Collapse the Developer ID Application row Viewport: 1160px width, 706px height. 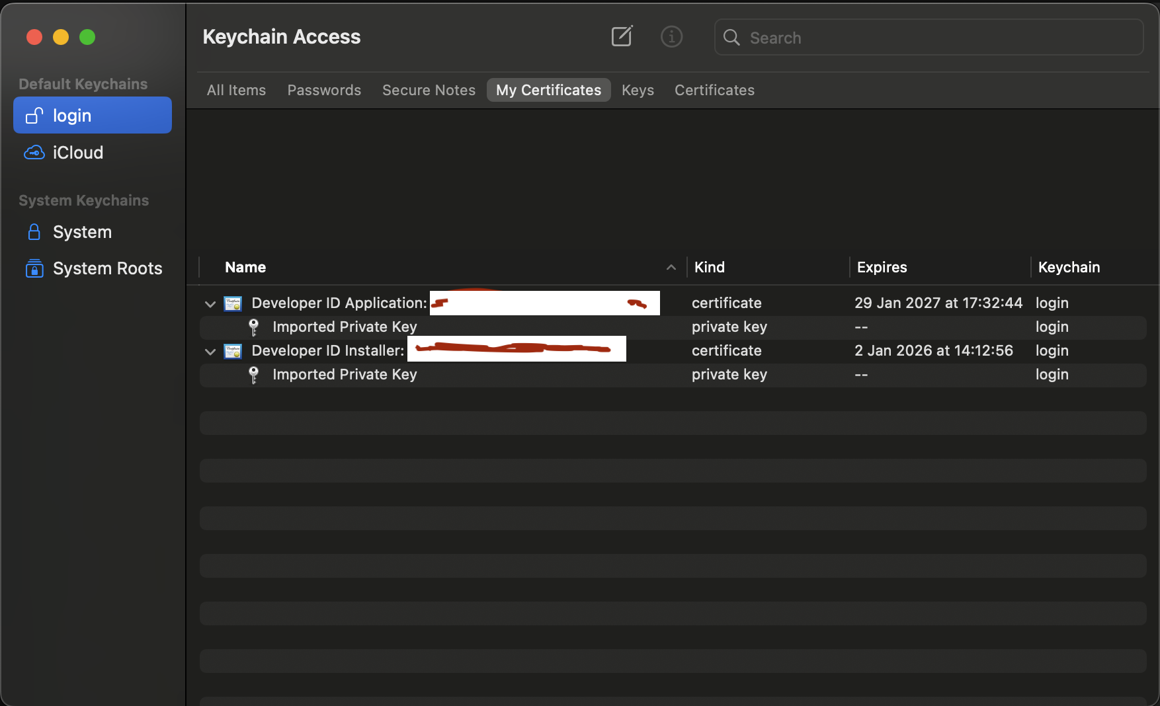pos(210,304)
